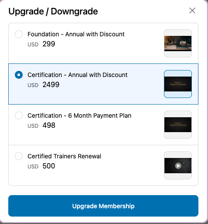Click the Certified Trainers Renewal label text

64,156
